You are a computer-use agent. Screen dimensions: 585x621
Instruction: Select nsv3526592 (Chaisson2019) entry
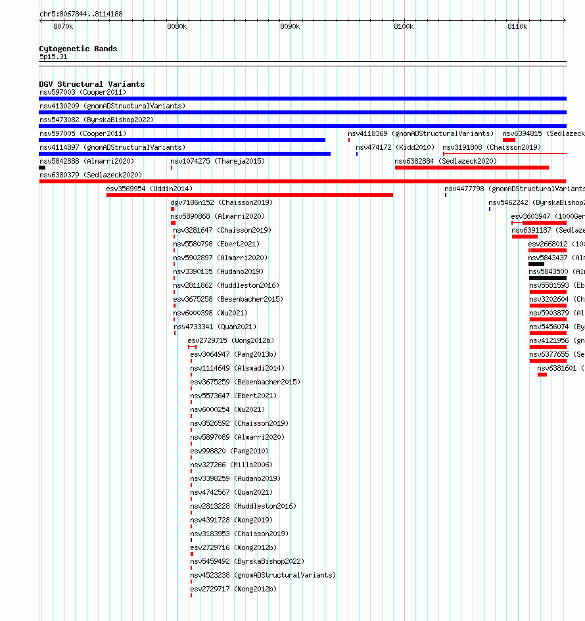[x=239, y=424]
